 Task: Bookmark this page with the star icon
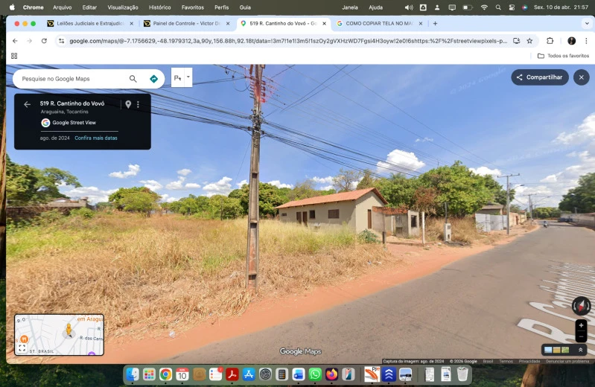click(529, 41)
